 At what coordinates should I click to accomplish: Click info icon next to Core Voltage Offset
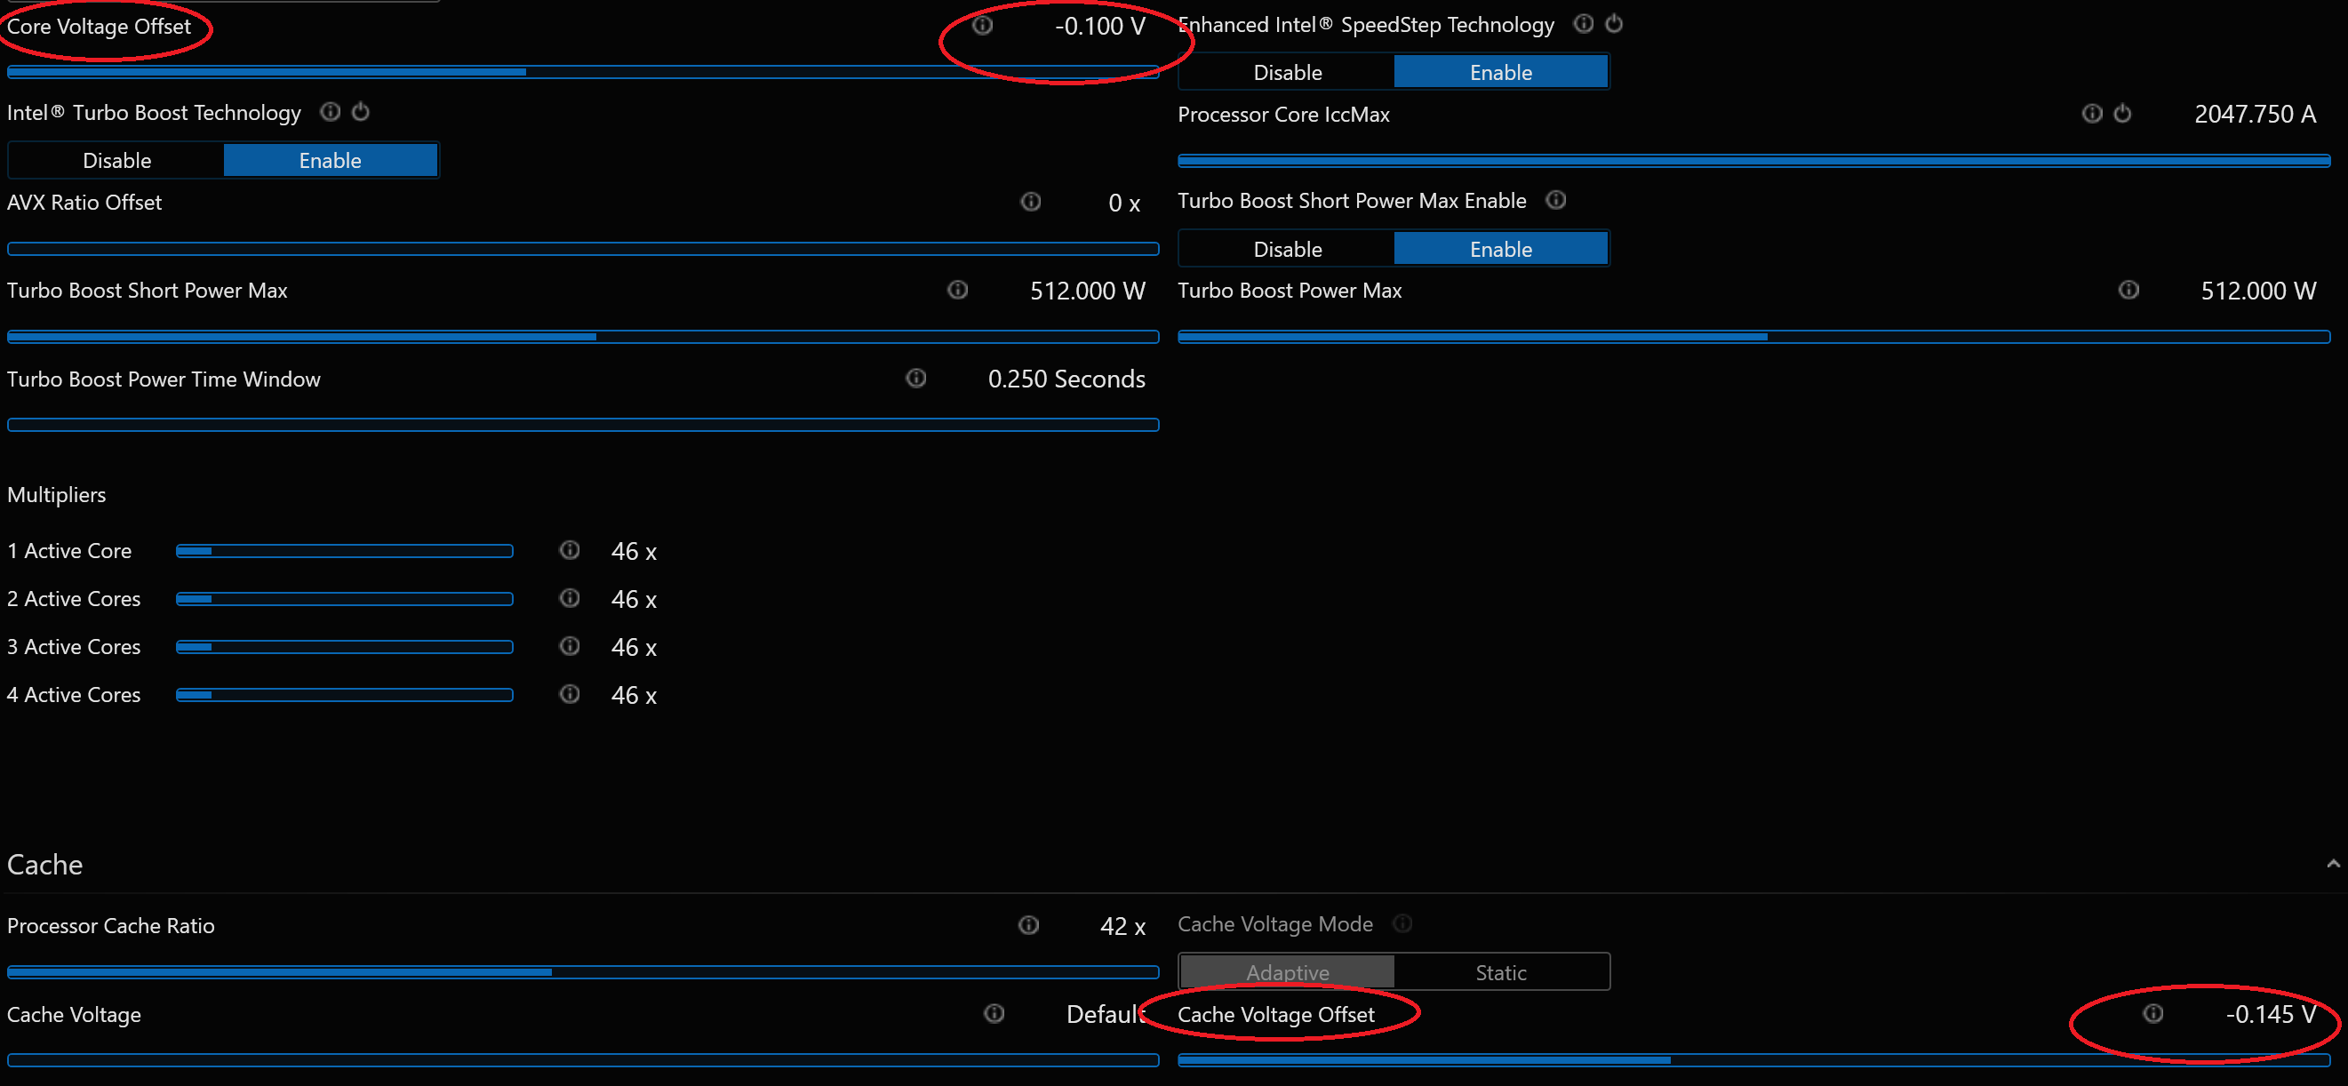(982, 26)
